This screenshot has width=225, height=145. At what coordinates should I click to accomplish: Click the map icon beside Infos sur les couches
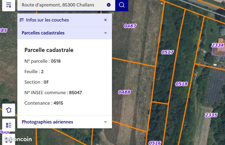pos(22,20)
